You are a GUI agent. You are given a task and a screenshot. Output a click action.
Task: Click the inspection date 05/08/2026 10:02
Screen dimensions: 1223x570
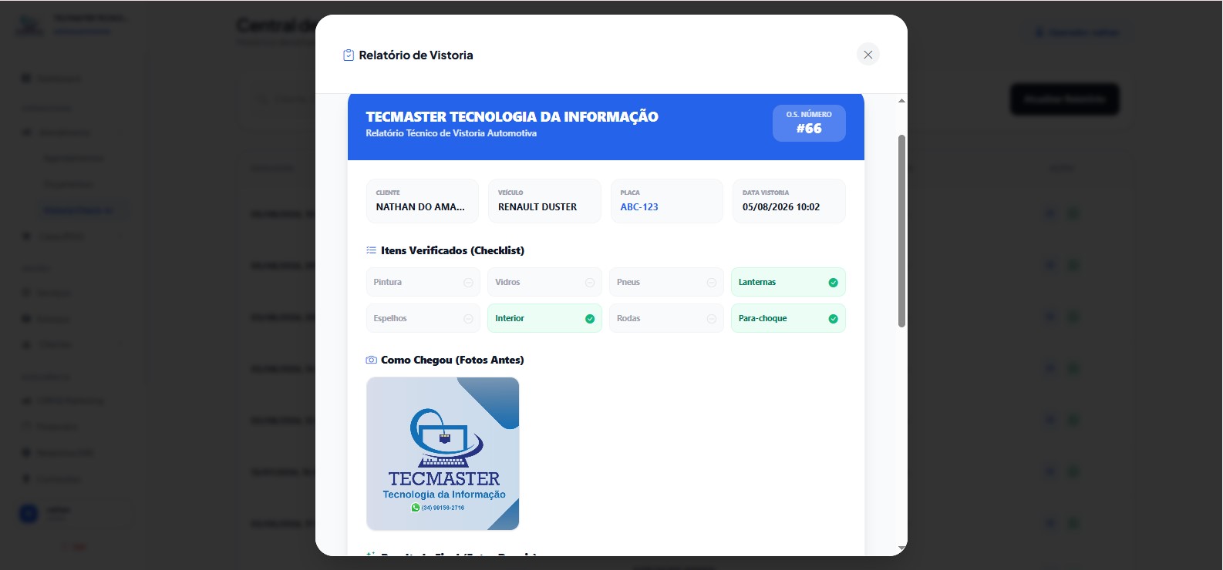pyautogui.click(x=781, y=207)
